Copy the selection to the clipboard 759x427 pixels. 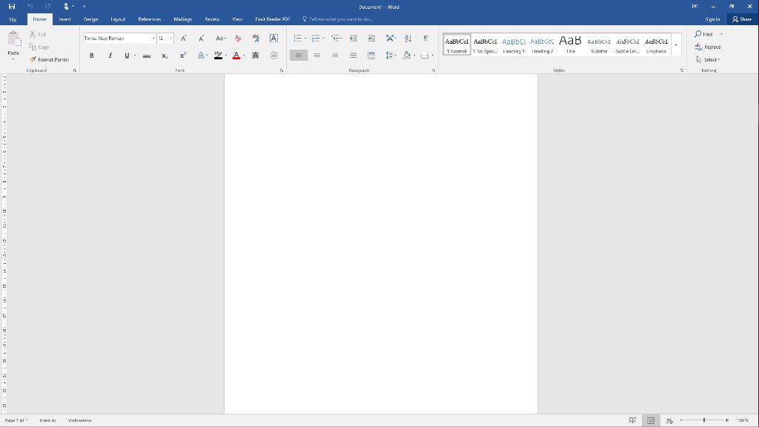39,47
